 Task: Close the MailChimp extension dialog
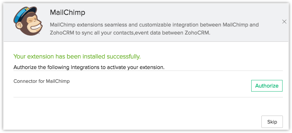(x=284, y=22)
